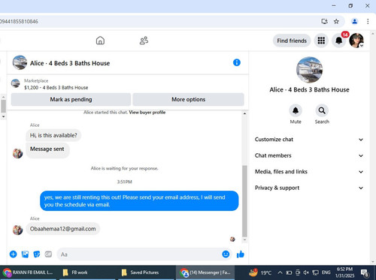Open the listing thumbnail beside Marketplace label
Viewport: 376px width, 280px height.
(x=16, y=83)
